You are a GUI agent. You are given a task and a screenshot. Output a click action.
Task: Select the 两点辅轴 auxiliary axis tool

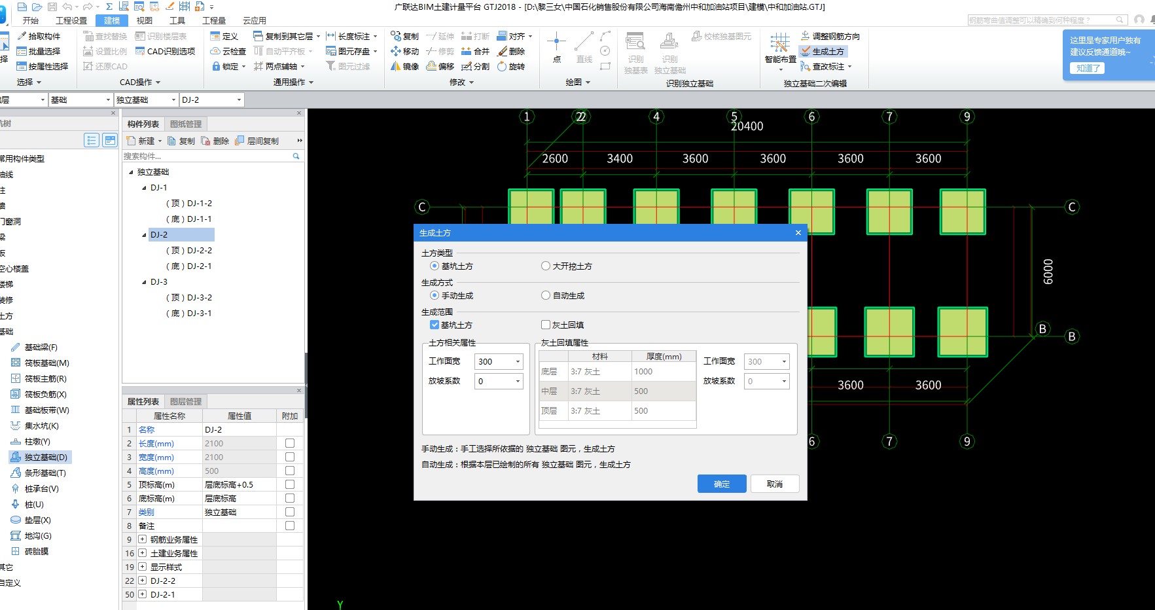(x=279, y=66)
